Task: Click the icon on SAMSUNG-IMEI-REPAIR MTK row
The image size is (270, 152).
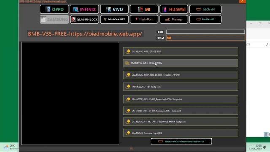Action: pos(127,63)
